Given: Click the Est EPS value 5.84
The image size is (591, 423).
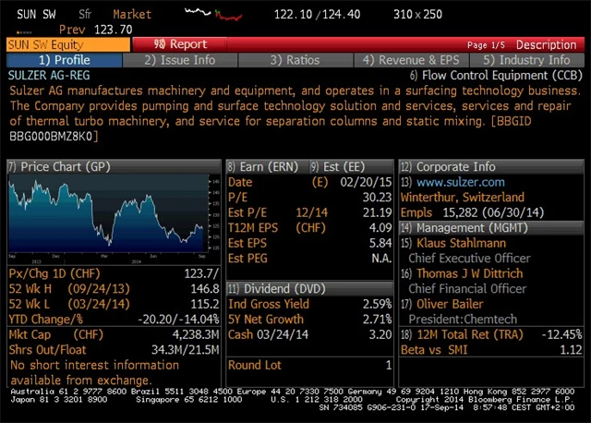Looking at the screenshot, I should click(x=380, y=243).
